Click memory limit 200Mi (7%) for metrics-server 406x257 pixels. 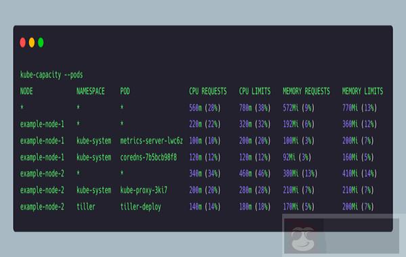click(x=358, y=141)
